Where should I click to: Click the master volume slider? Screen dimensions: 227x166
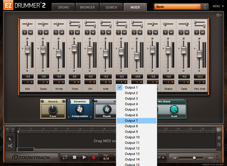pos(191,158)
